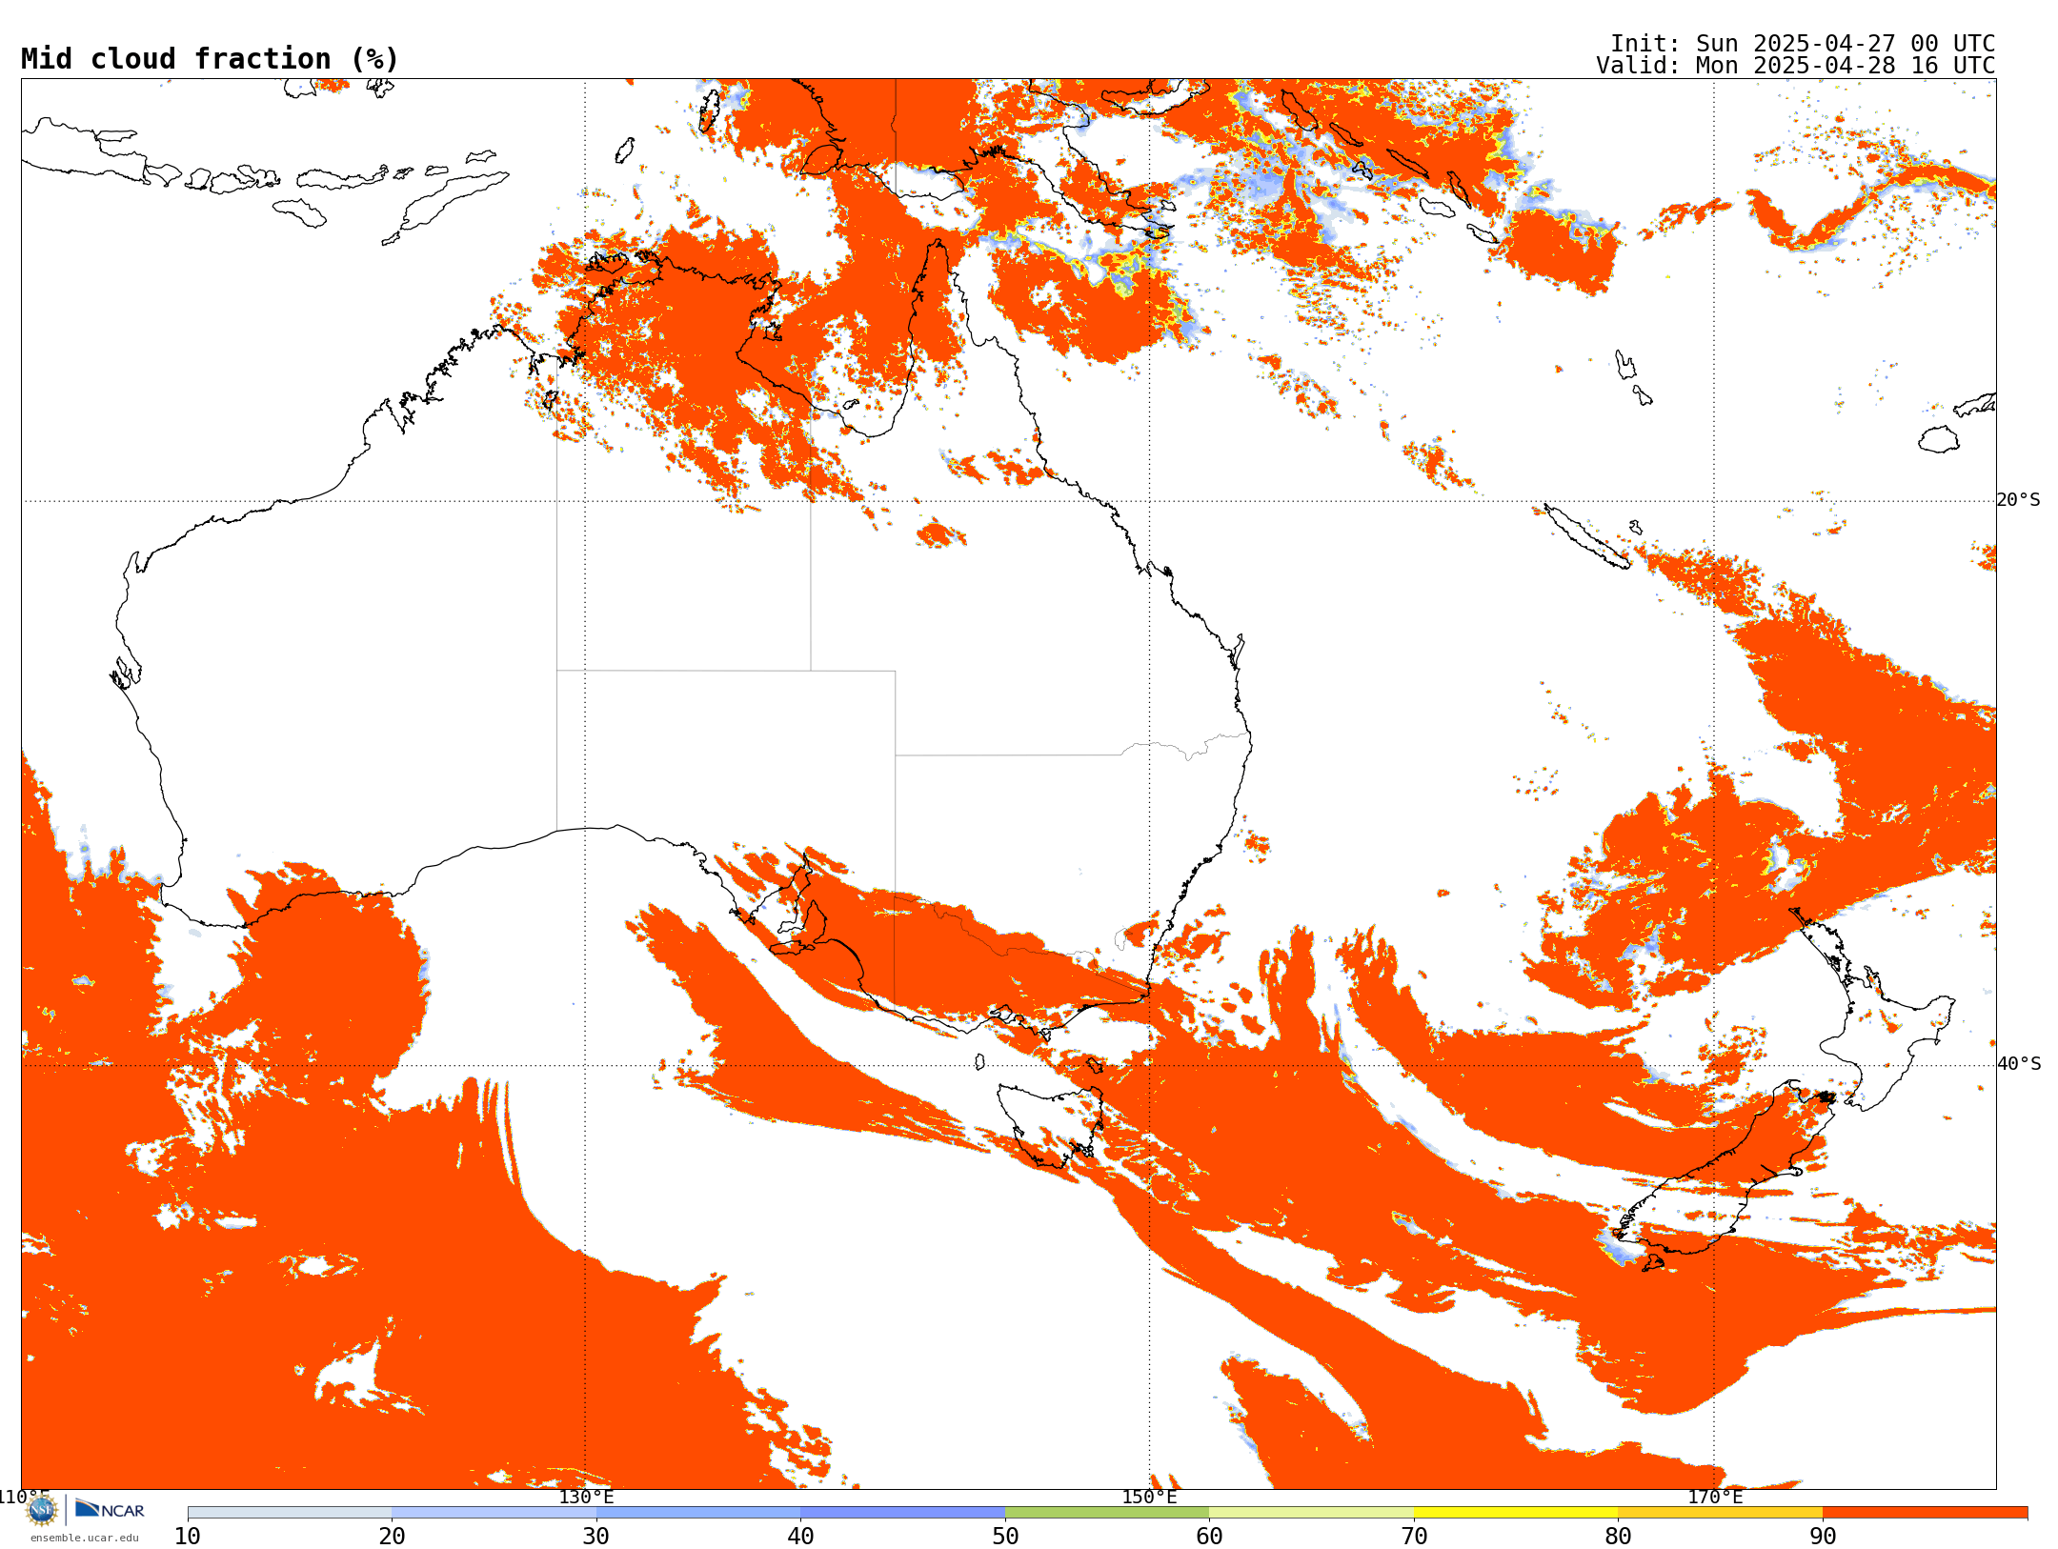Click the 40°S latitude label
This screenshot has height=1549, width=2058.
(2019, 1064)
